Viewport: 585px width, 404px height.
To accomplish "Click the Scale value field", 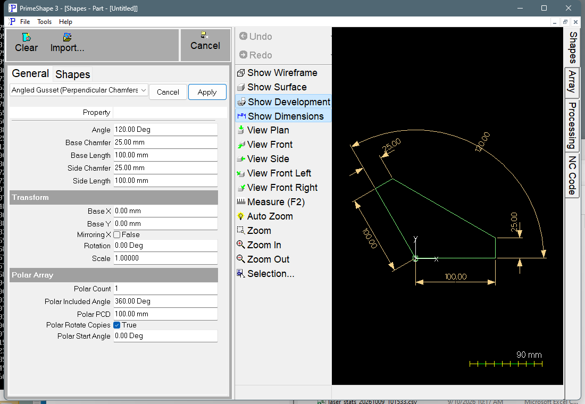I will [165, 258].
